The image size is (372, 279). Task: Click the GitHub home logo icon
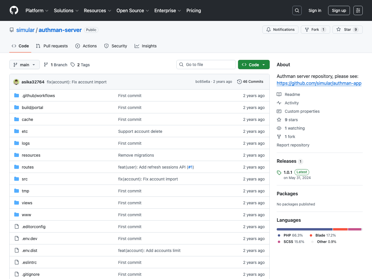click(14, 10)
